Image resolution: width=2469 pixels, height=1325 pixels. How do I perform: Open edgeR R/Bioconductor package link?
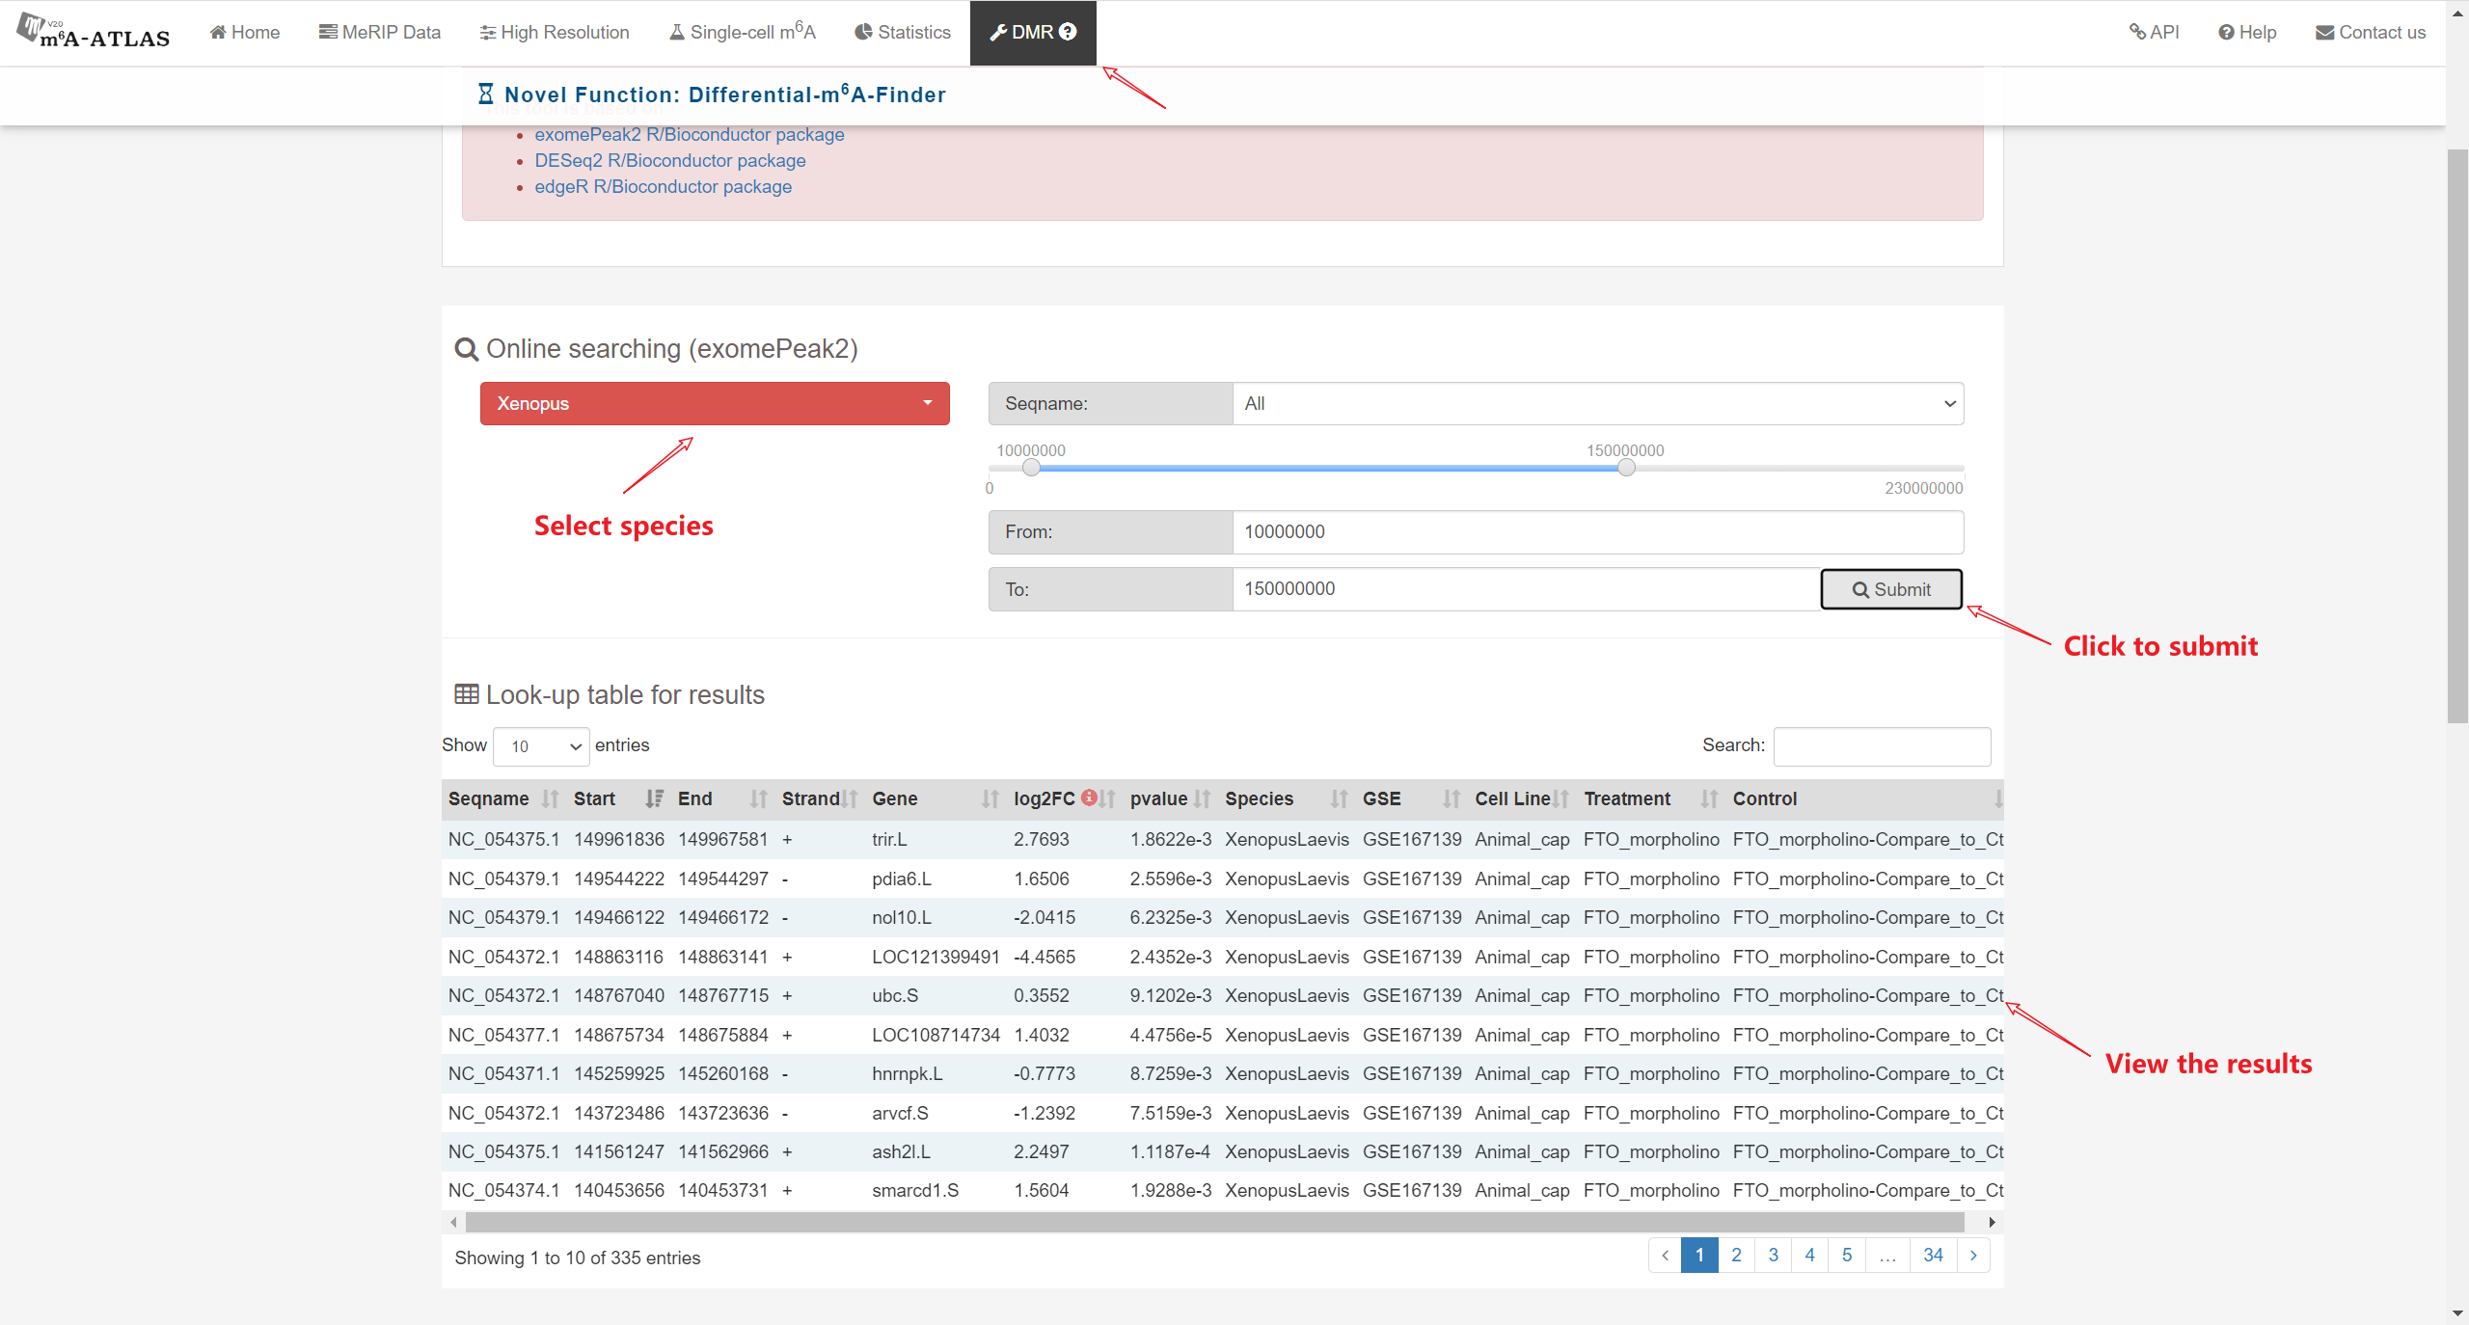point(664,186)
